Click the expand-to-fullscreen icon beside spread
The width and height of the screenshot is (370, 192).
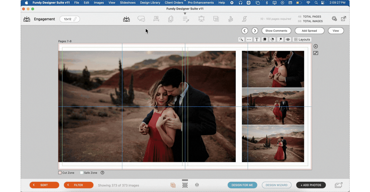[x=315, y=53]
